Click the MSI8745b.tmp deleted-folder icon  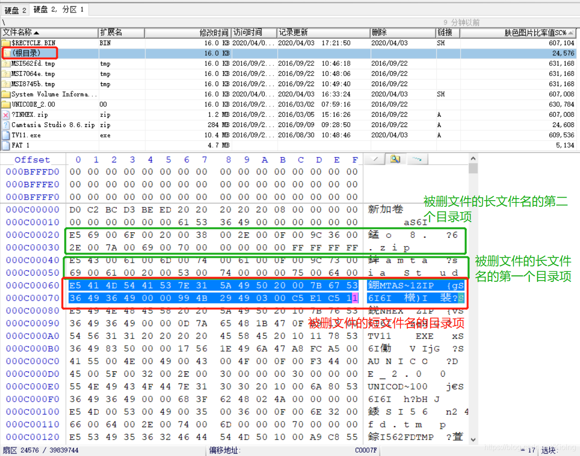pos(6,84)
